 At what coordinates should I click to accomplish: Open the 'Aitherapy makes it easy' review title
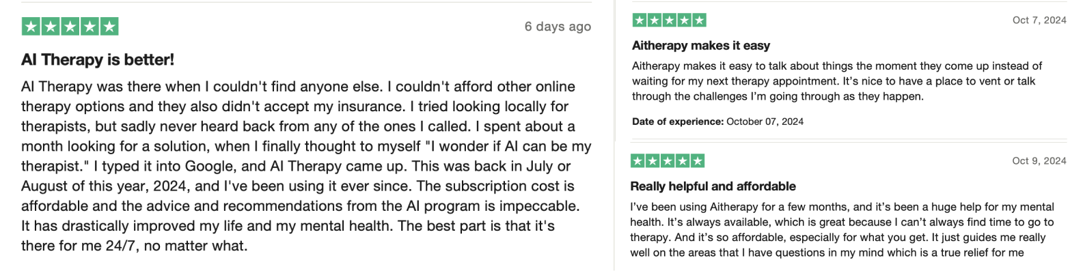(701, 46)
